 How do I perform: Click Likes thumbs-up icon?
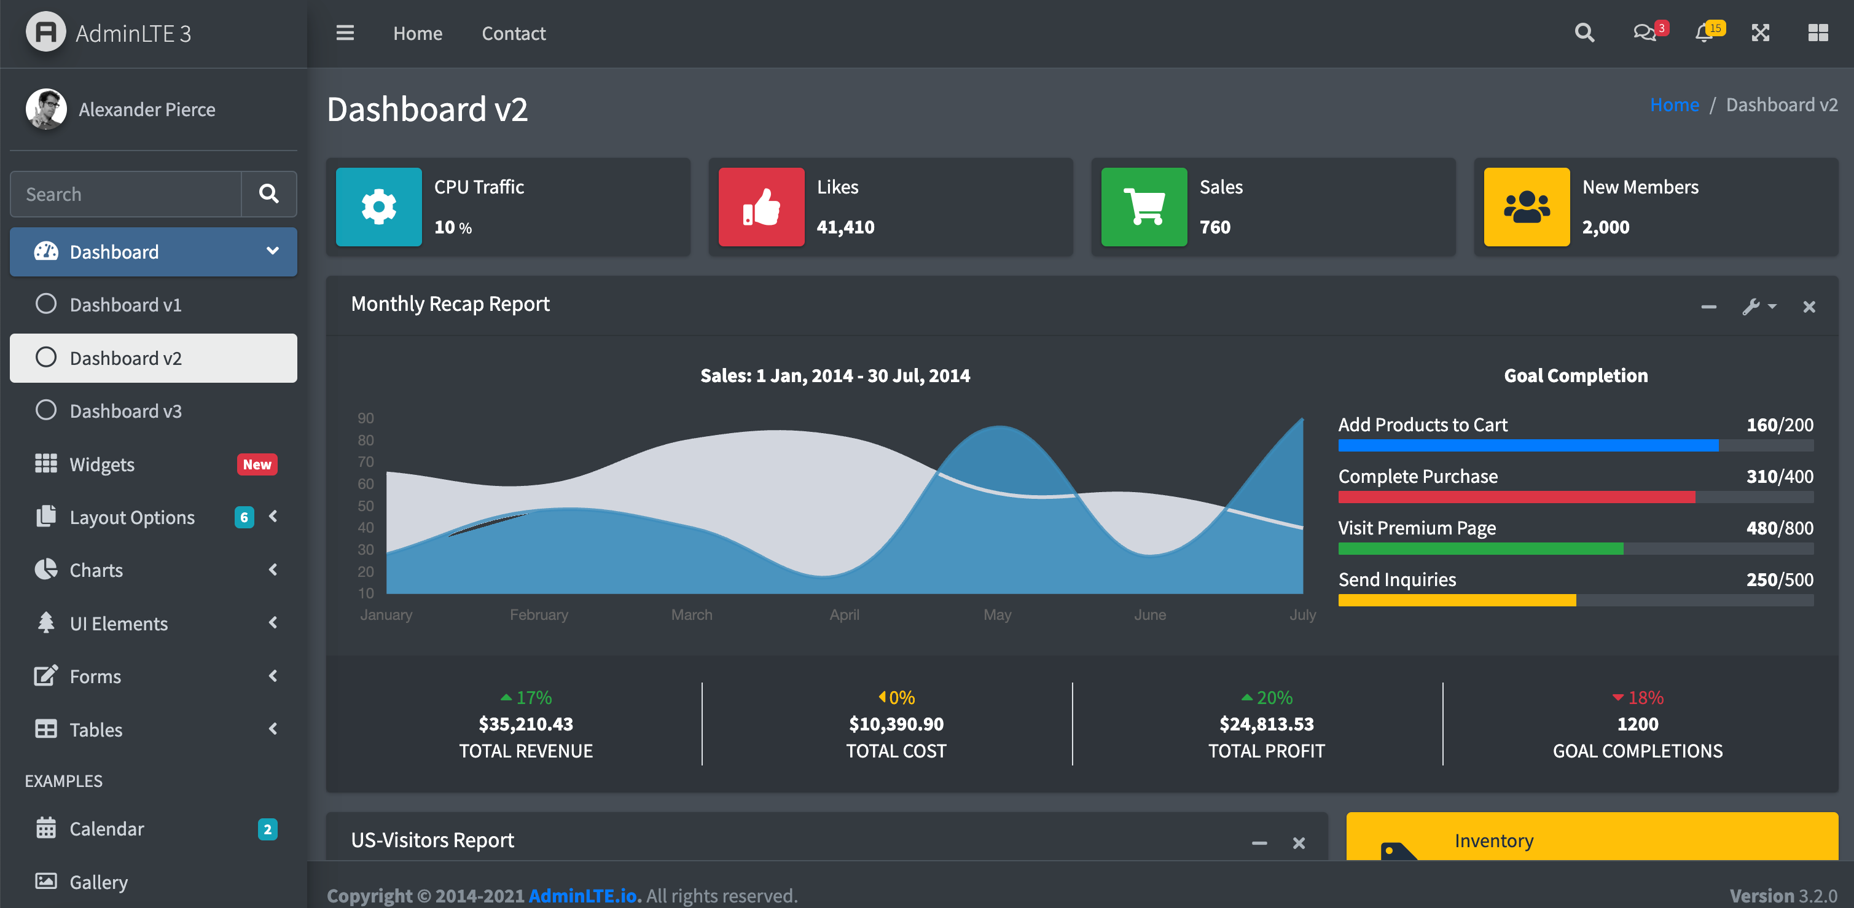762,207
